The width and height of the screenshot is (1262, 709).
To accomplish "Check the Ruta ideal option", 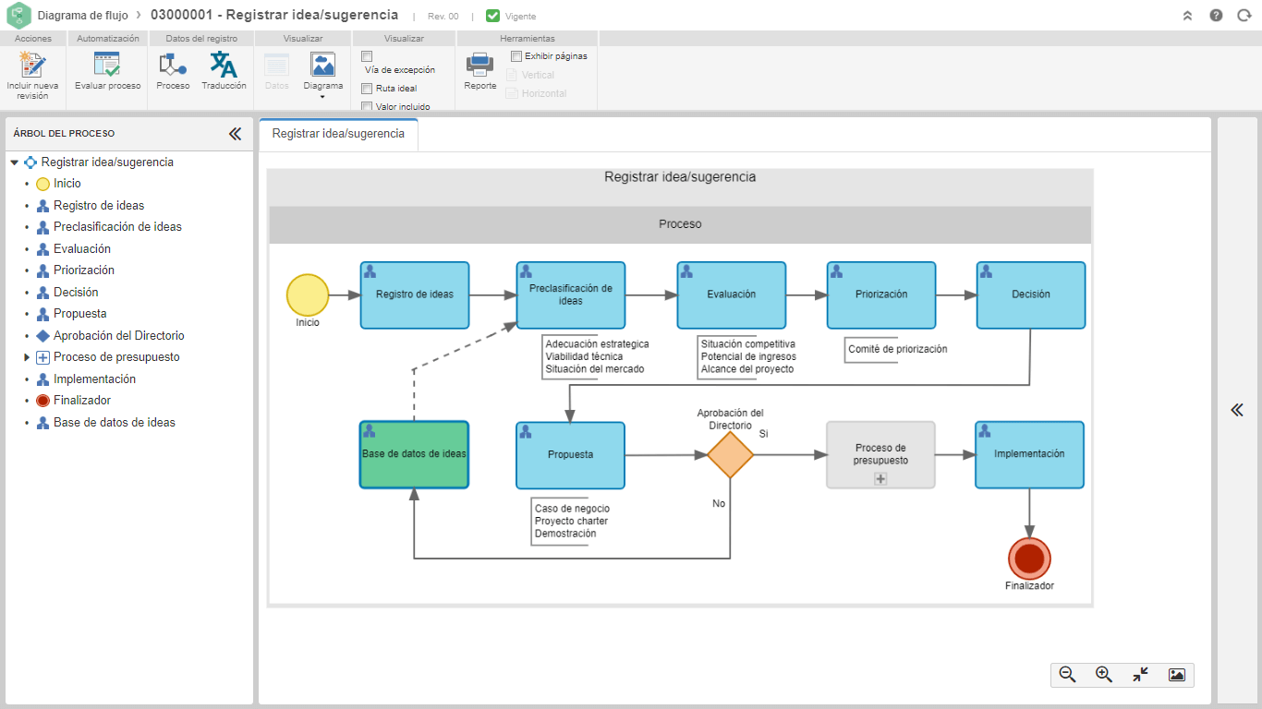I will click(367, 89).
